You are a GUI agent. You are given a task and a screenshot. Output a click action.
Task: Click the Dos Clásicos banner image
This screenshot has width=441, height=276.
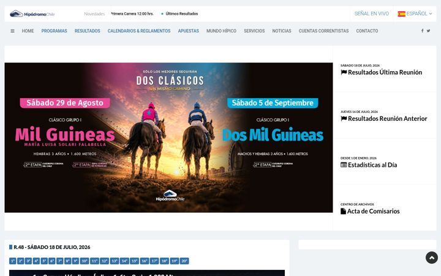click(168, 137)
